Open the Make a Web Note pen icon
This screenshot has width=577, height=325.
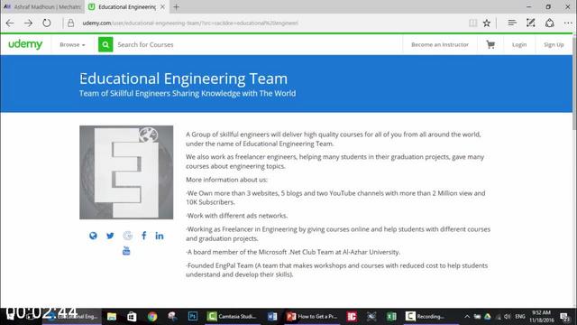(531, 23)
